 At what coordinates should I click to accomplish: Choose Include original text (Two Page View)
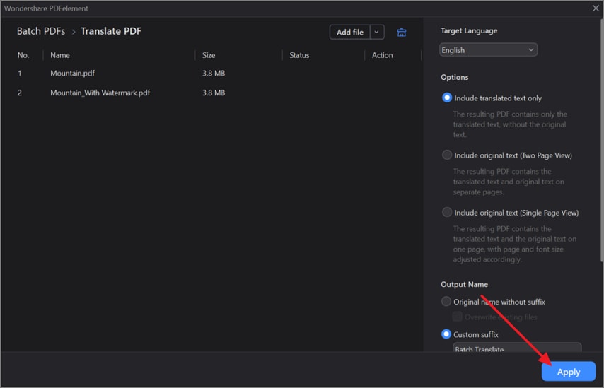(x=447, y=155)
